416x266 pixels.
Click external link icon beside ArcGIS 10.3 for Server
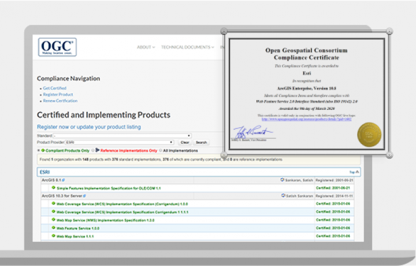[x=84, y=196]
